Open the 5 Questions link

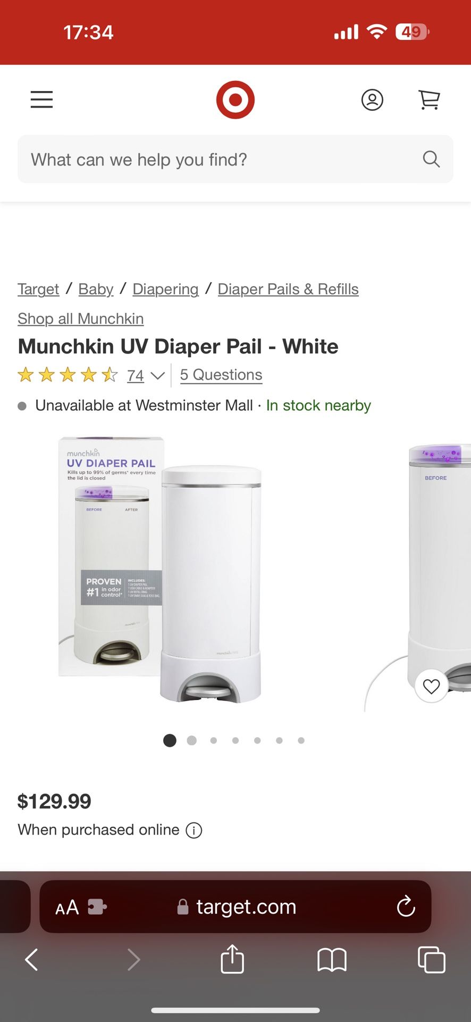point(221,375)
